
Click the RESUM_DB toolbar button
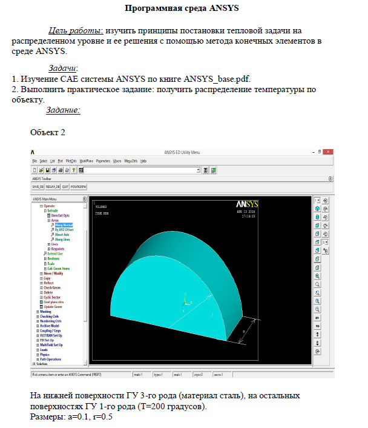pos(53,187)
